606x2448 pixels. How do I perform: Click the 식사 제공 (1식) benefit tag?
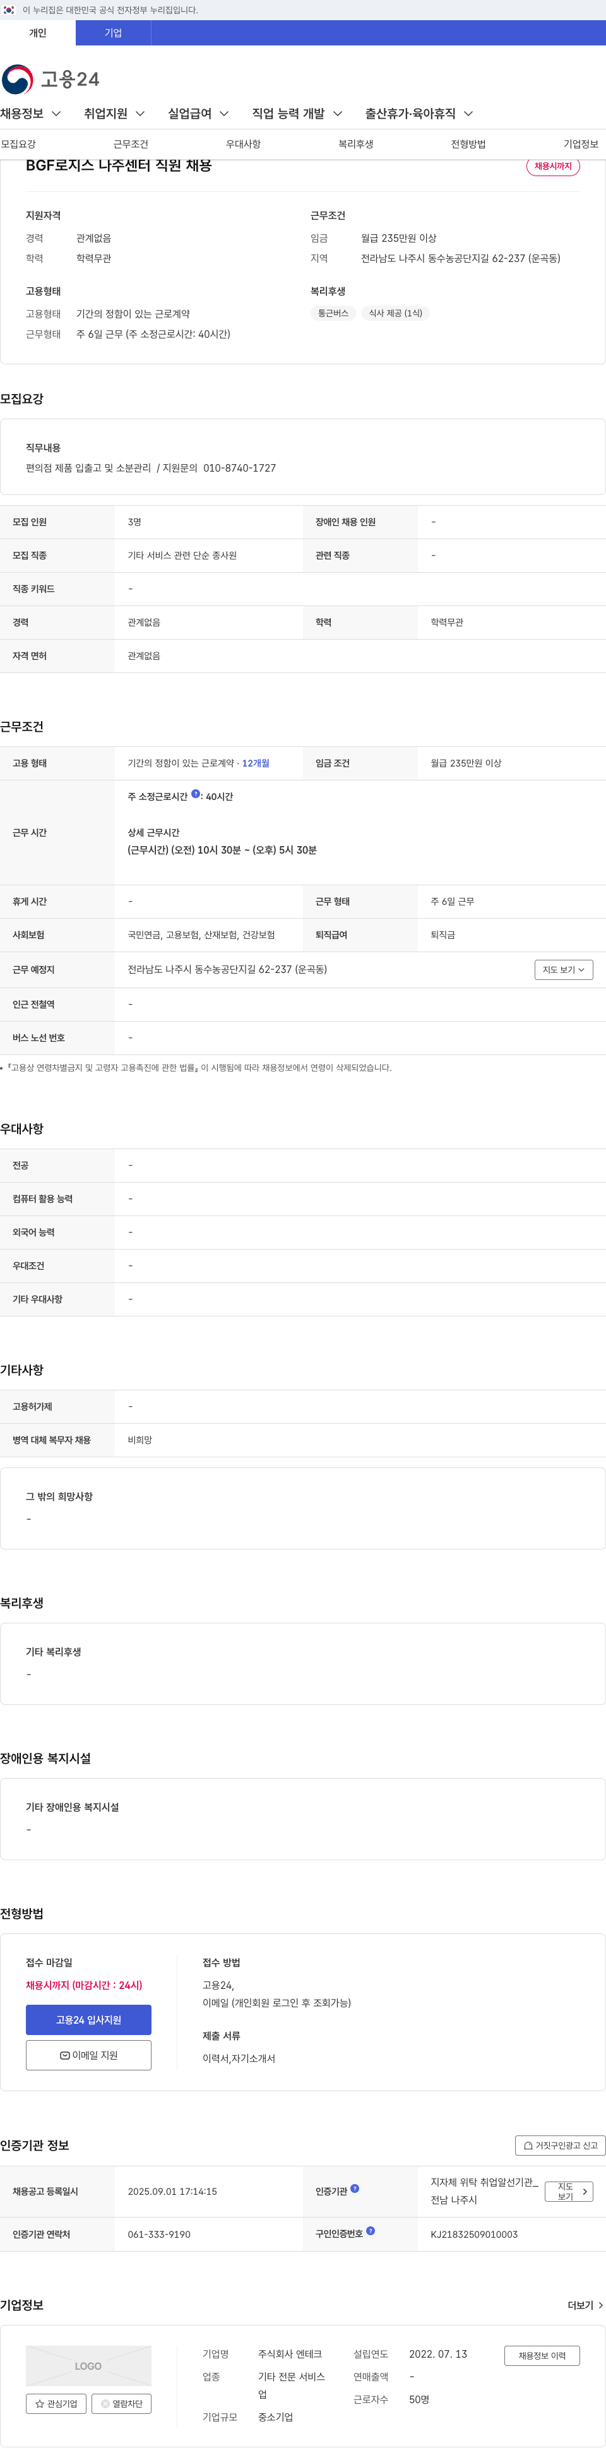pyautogui.click(x=395, y=313)
